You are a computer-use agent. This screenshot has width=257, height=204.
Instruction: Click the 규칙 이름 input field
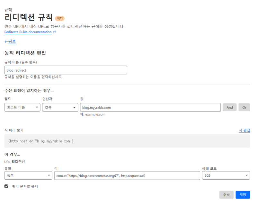pyautogui.click(x=66, y=70)
